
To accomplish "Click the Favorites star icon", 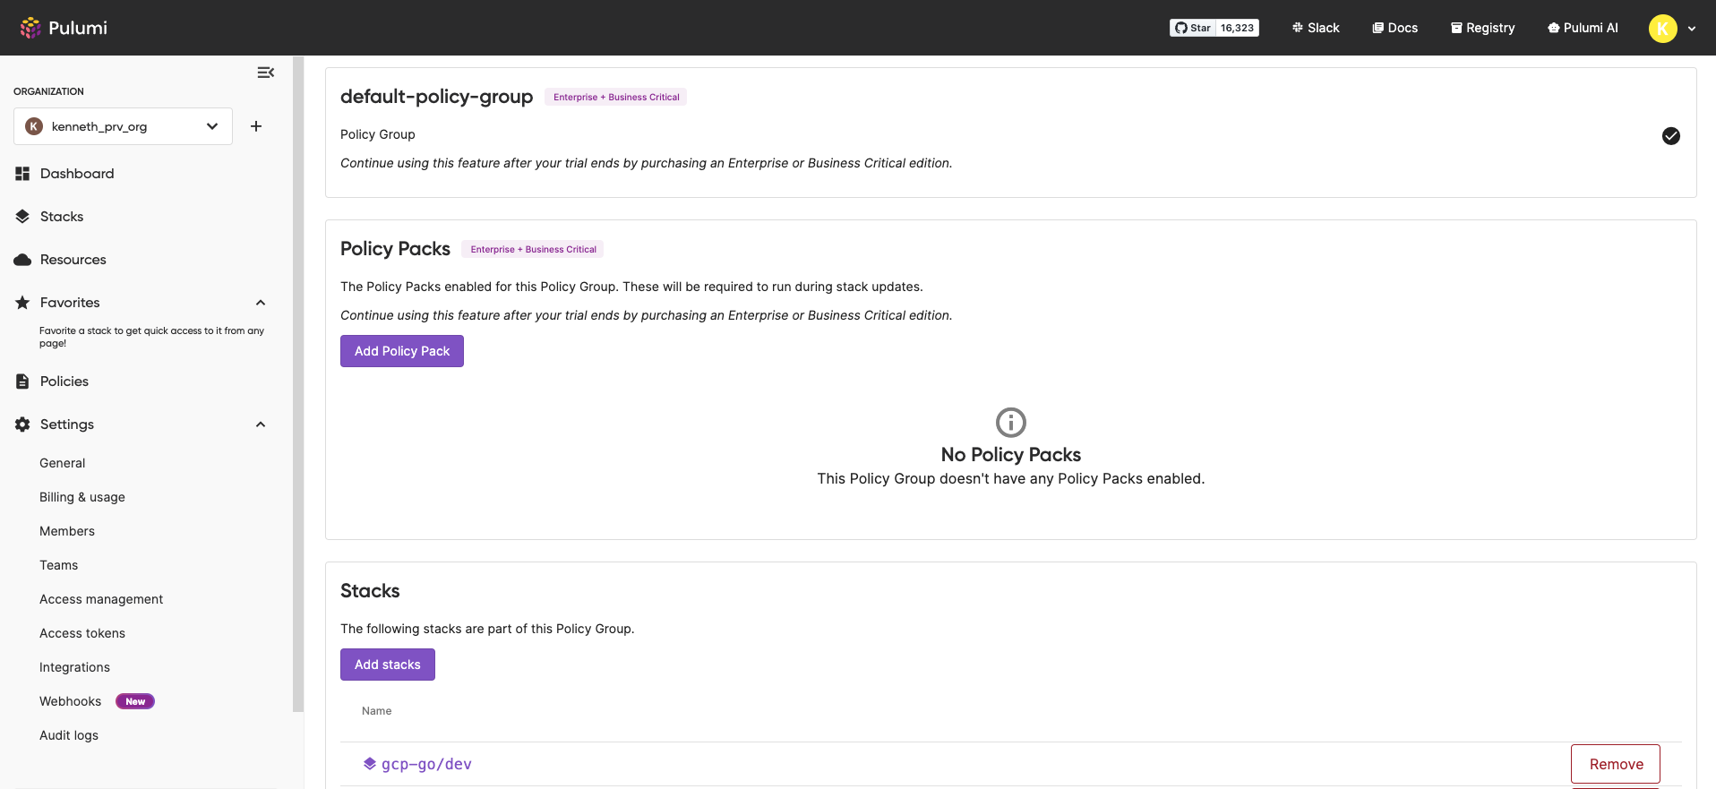I will (x=22, y=303).
